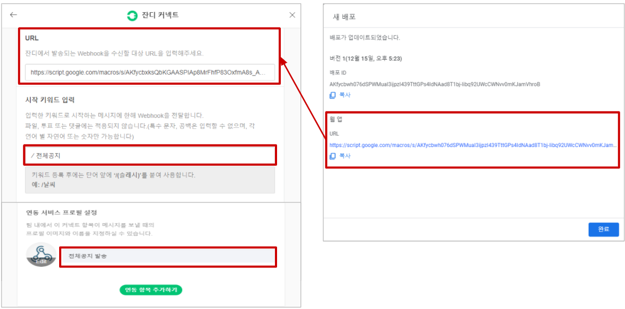The height and width of the screenshot is (309, 625).
Task: Close the Jandi Connect dialog
Action: point(292,15)
